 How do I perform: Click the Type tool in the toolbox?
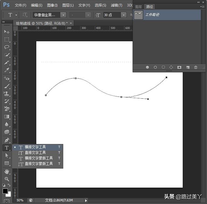7,148
